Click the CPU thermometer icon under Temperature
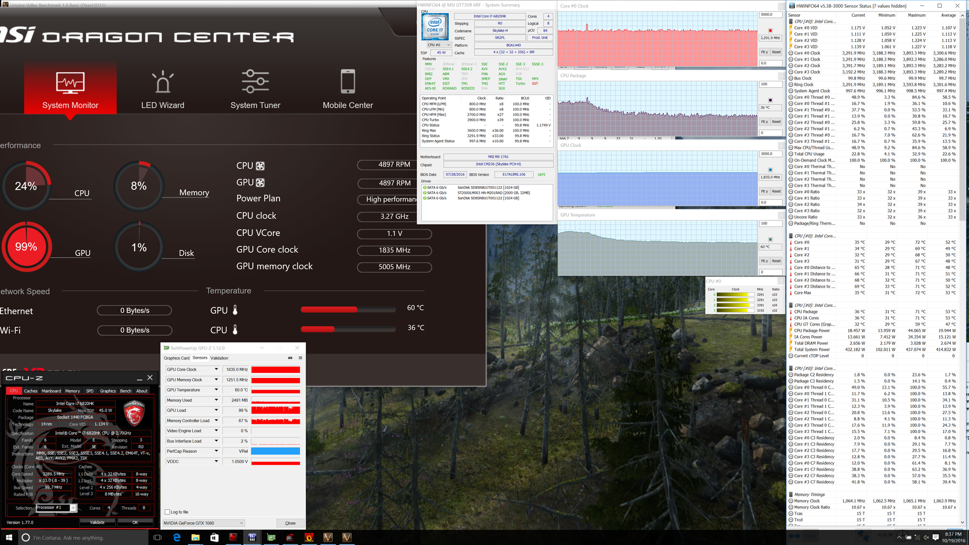The height and width of the screenshot is (545, 969). (x=235, y=330)
